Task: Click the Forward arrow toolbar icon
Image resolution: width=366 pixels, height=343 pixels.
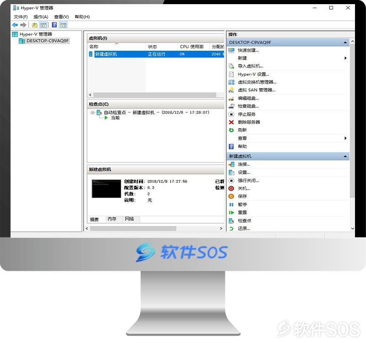Action: [23, 25]
